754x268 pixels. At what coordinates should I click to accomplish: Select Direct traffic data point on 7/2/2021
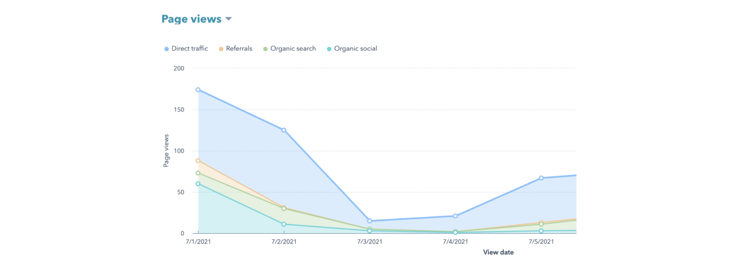(x=284, y=130)
